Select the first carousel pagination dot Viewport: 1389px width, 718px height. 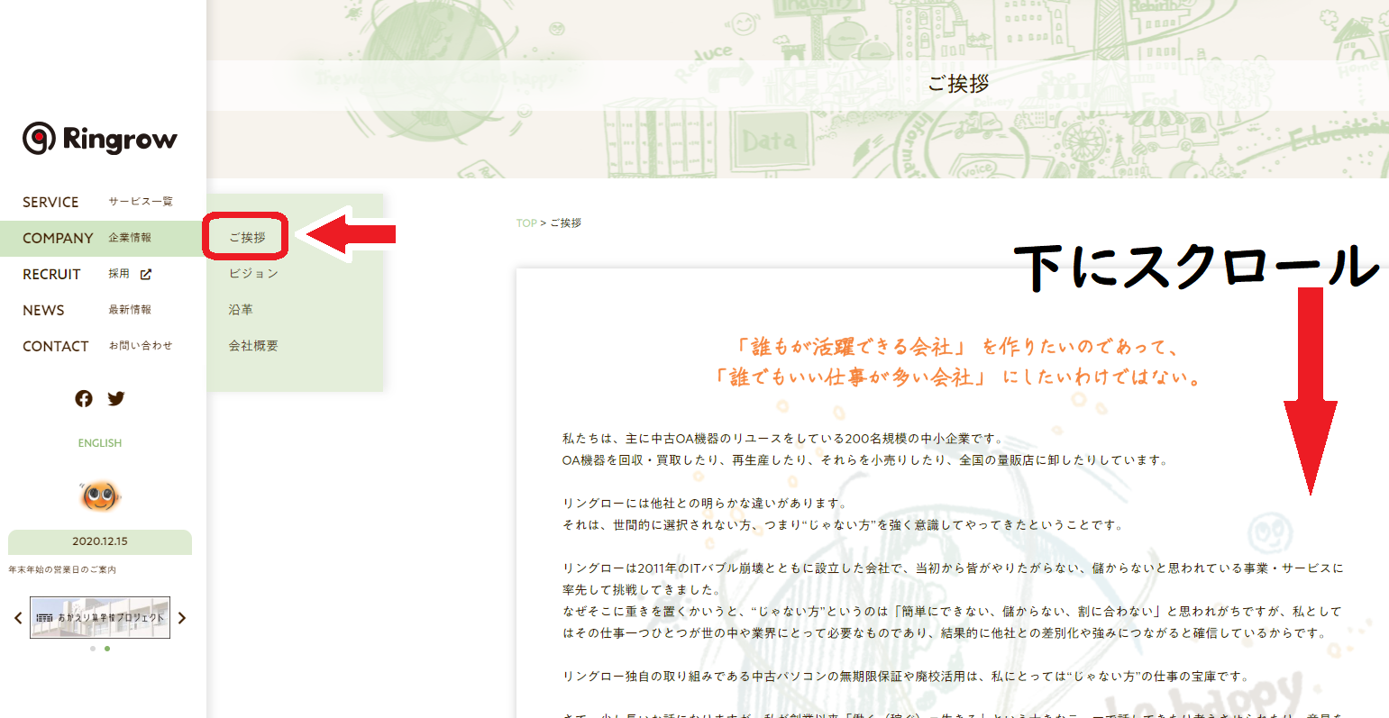[x=93, y=649]
